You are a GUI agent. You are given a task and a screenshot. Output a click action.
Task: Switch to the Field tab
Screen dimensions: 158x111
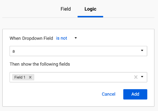(66, 9)
